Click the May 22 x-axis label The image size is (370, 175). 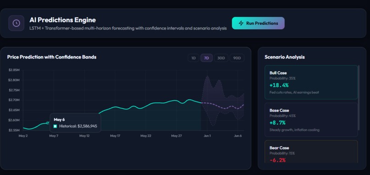(x=146, y=136)
